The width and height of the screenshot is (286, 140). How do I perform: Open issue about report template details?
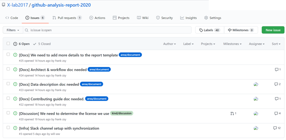click(68, 55)
